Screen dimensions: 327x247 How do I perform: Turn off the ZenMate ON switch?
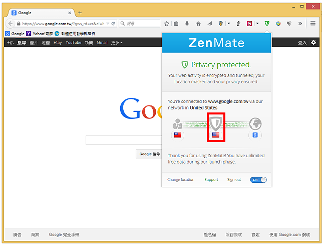tap(258, 180)
